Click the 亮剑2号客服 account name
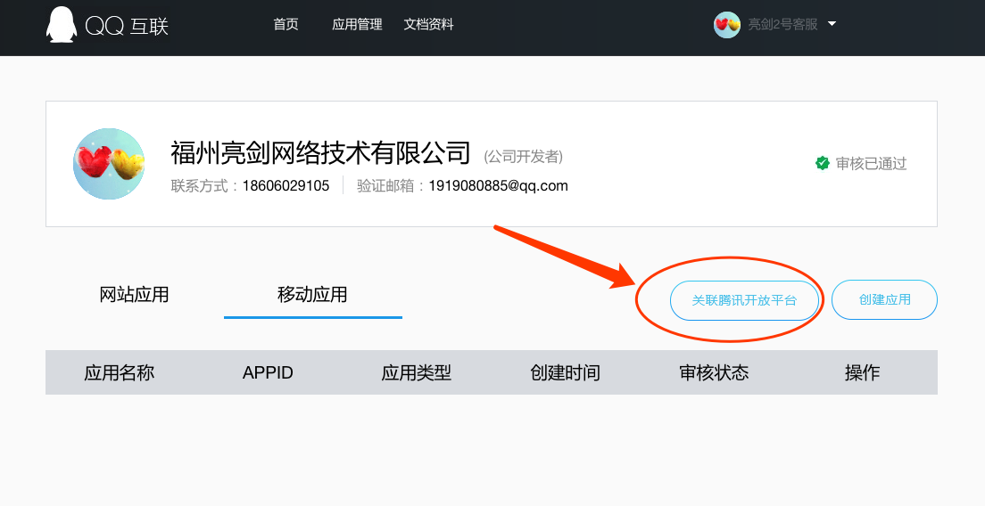Screen dimensions: 985x506 [782, 24]
